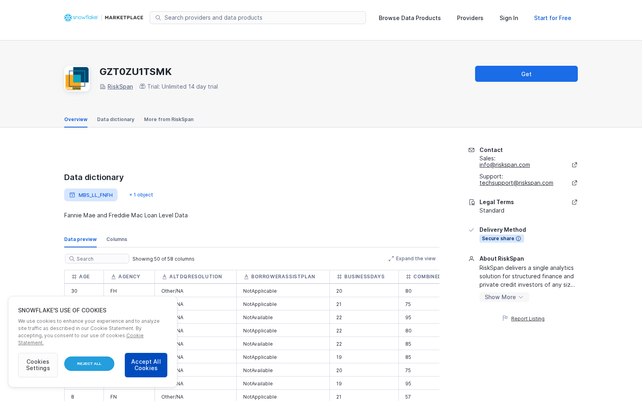The width and height of the screenshot is (642, 401).
Task: Open the RiskSpan provider link
Action: pos(120,87)
